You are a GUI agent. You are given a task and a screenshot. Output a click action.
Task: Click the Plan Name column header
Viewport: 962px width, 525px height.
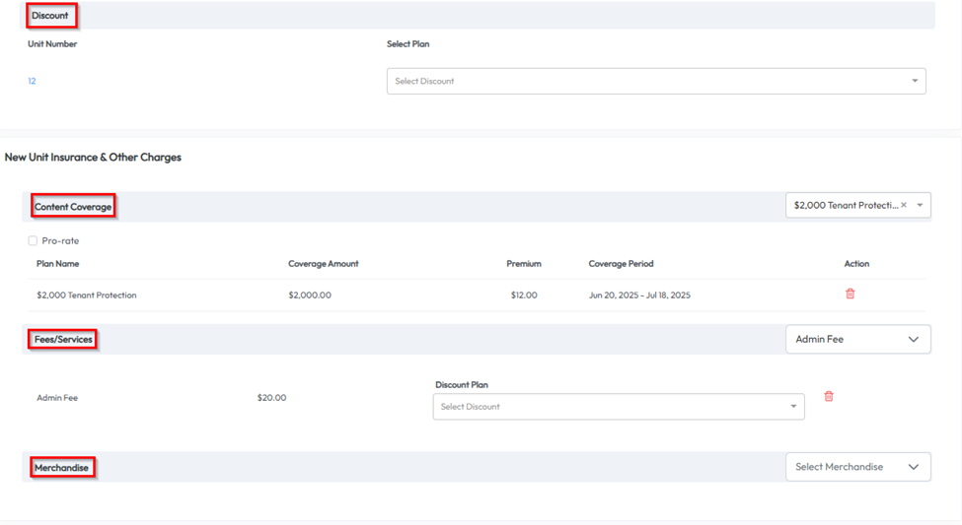coord(57,264)
